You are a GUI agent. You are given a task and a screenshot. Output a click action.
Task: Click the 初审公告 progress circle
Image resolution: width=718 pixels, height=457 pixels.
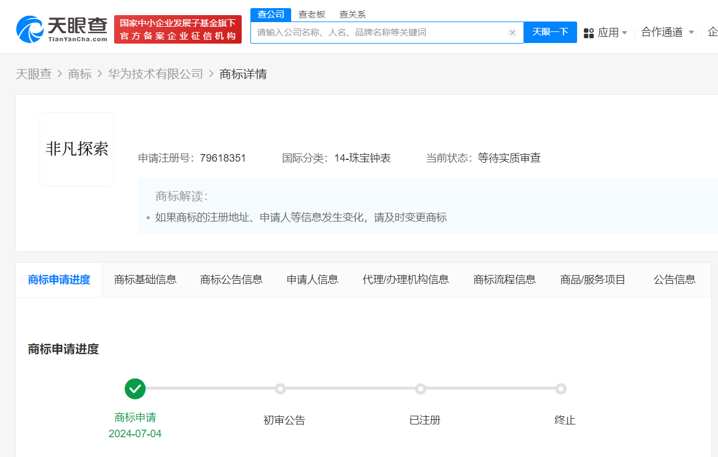(x=280, y=389)
